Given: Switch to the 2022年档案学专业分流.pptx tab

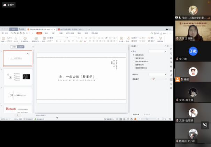Looking at the screenshot, I should [x=41, y=29].
